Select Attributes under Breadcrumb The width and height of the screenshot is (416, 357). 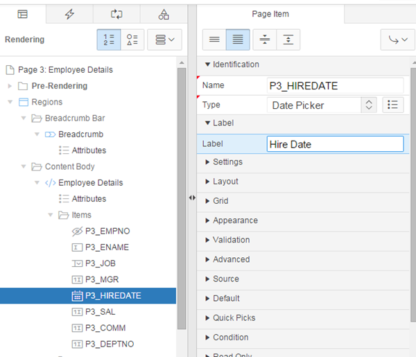tap(89, 150)
